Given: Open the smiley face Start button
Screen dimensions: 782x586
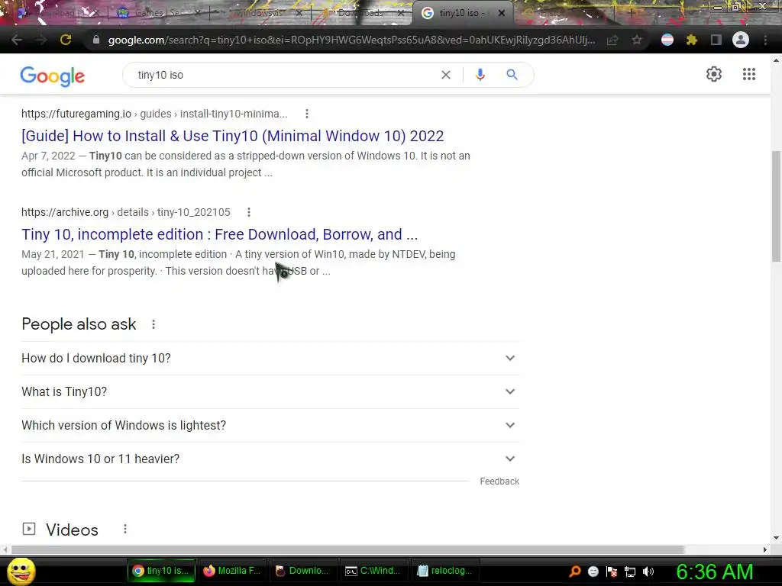Looking at the screenshot, I should coord(21,571).
